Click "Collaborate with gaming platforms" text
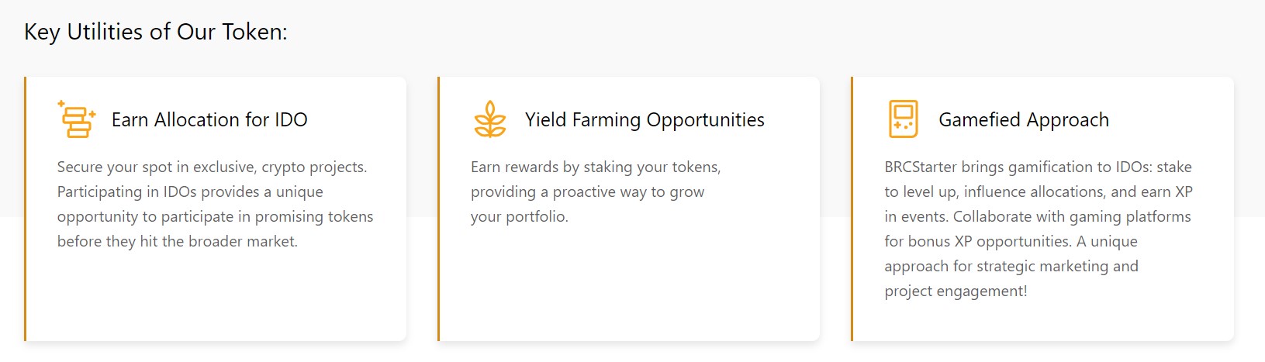This screenshot has height=362, width=1265. click(1072, 217)
